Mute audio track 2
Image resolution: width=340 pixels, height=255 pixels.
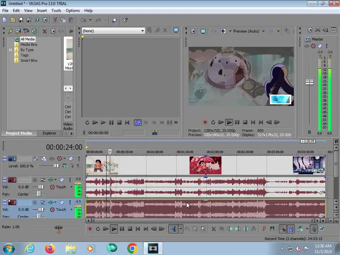click(62, 180)
